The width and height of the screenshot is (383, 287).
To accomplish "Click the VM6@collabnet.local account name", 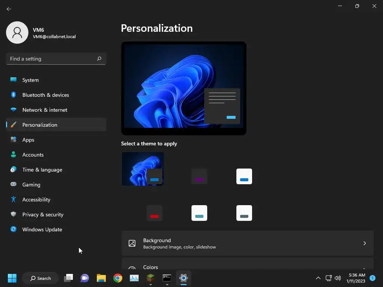I will click(x=54, y=37).
